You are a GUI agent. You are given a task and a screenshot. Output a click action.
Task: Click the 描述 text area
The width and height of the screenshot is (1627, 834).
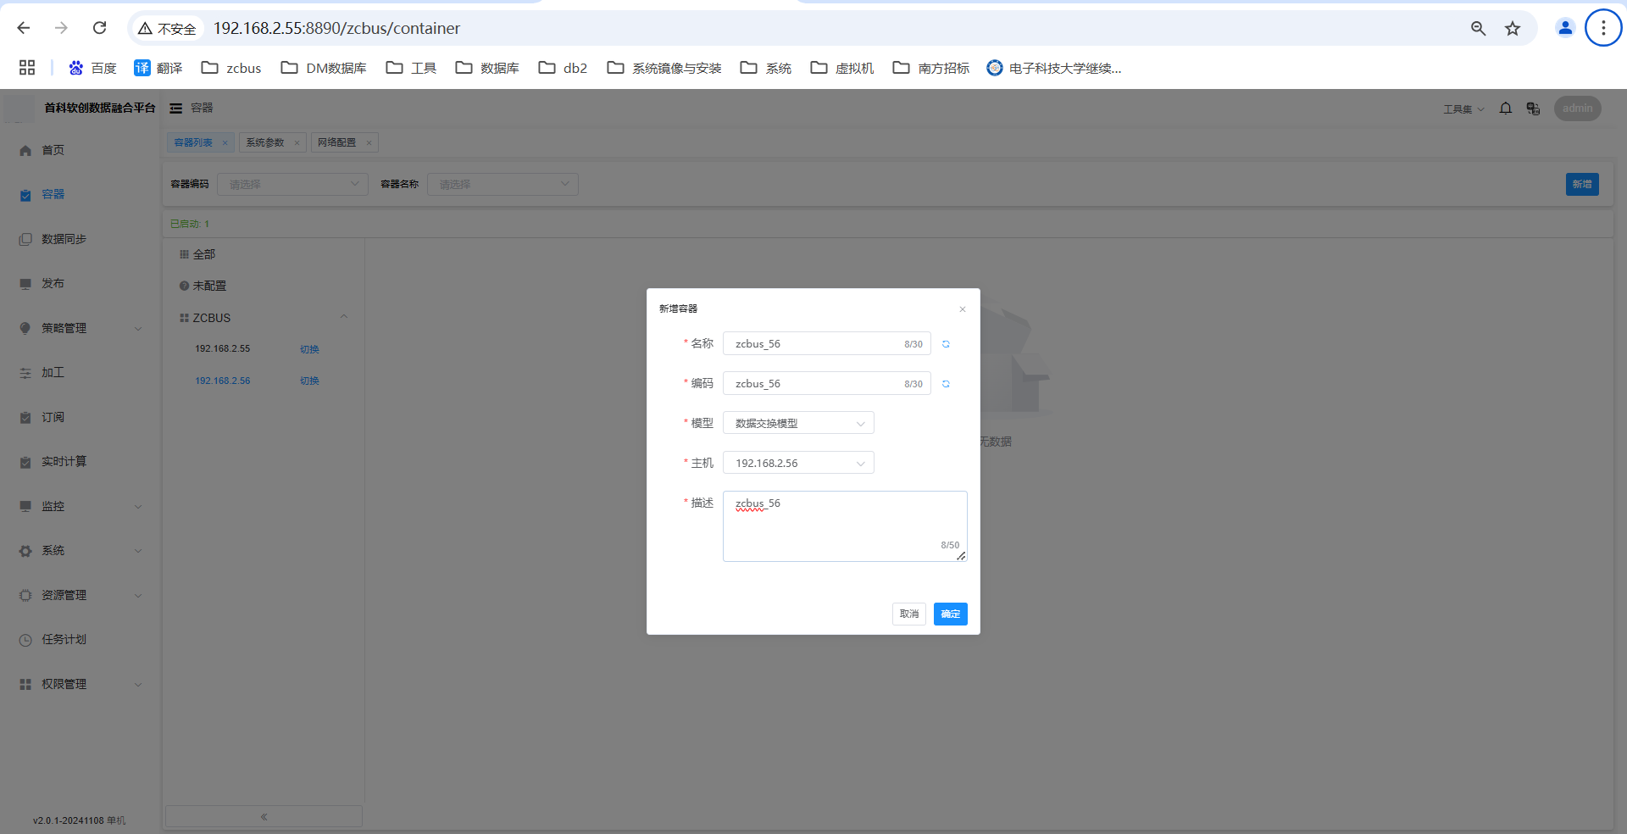[844, 525]
